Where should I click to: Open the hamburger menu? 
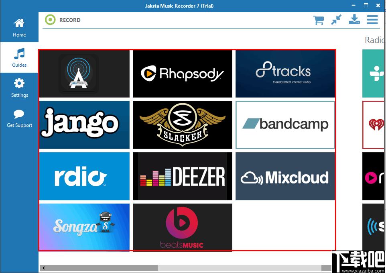pyautogui.click(x=372, y=20)
